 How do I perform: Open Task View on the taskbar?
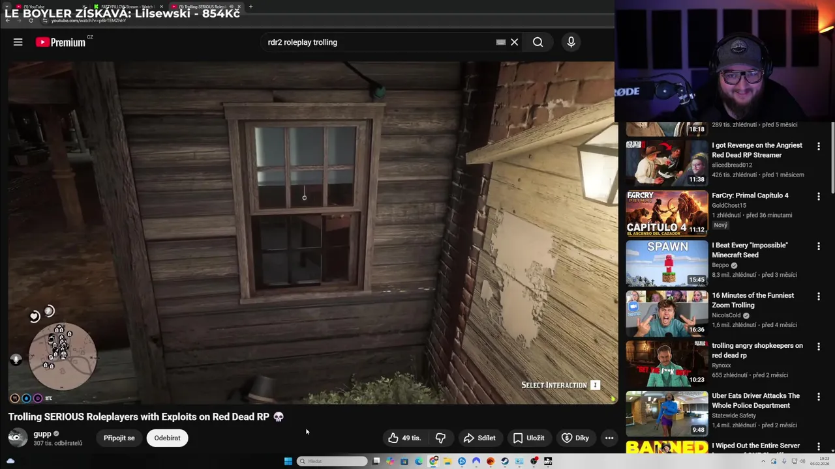[x=376, y=461]
